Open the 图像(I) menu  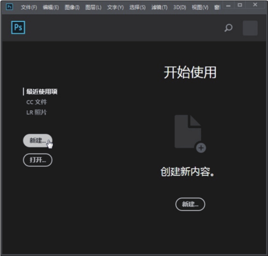click(72, 7)
